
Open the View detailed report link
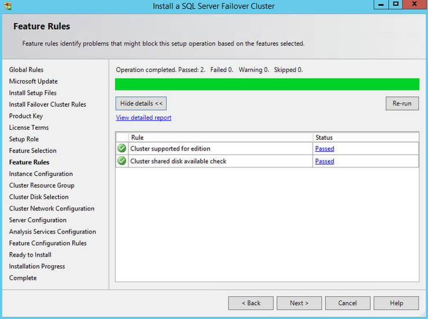(x=143, y=118)
